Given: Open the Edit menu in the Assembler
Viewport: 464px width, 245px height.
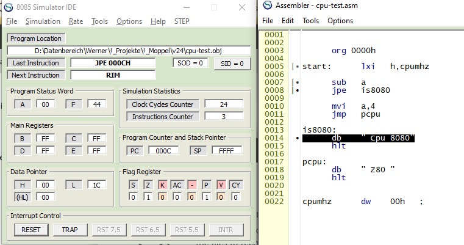Looking at the screenshot, I should click(x=288, y=21).
